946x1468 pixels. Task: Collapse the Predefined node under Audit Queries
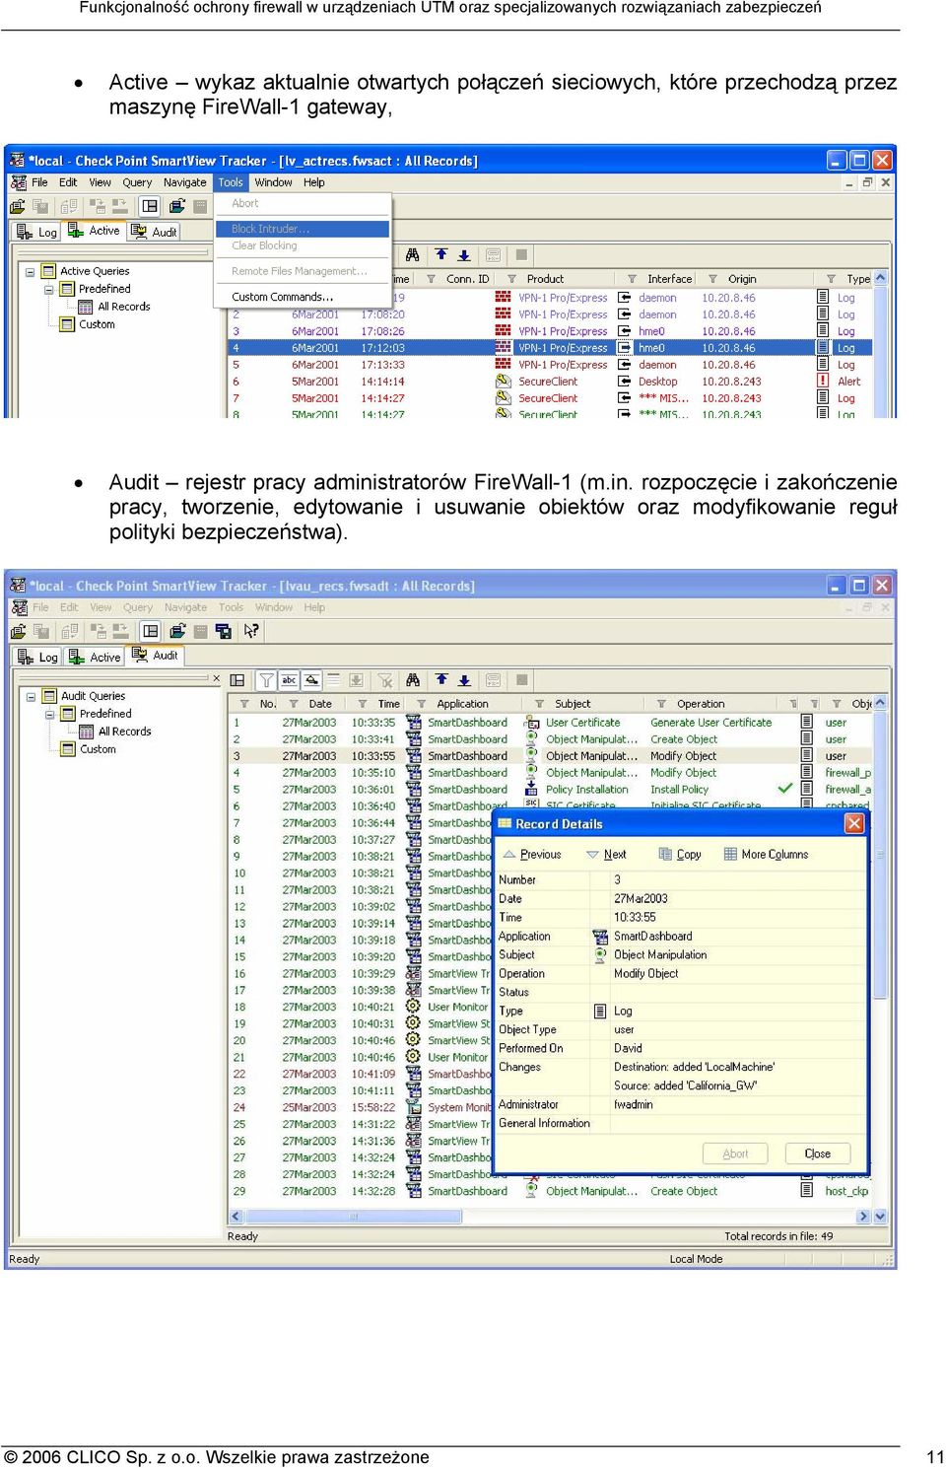point(48,714)
